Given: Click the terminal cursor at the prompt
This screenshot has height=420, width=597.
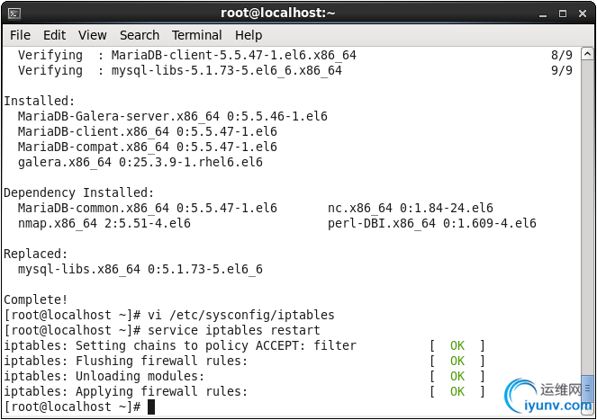Looking at the screenshot, I should 151,407.
